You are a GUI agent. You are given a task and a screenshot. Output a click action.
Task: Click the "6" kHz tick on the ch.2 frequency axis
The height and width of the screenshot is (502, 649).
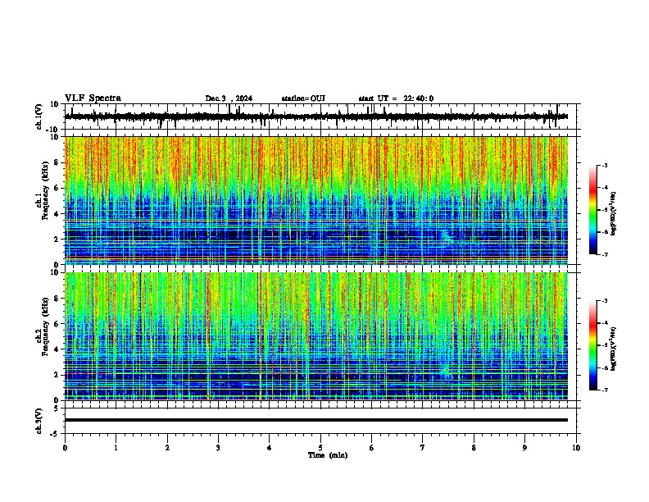pyautogui.click(x=57, y=323)
